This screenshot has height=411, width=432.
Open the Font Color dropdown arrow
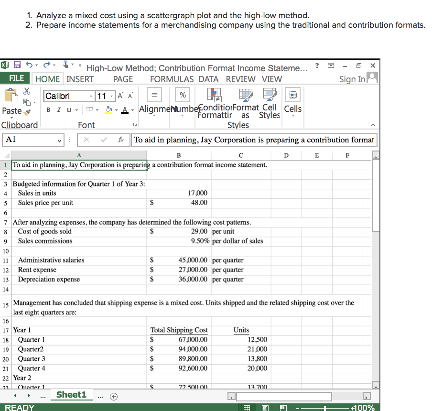click(132, 110)
